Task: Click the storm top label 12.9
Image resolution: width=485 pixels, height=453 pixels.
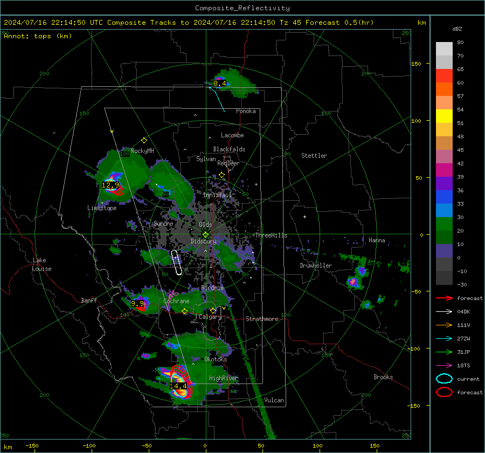Action: pyautogui.click(x=110, y=185)
